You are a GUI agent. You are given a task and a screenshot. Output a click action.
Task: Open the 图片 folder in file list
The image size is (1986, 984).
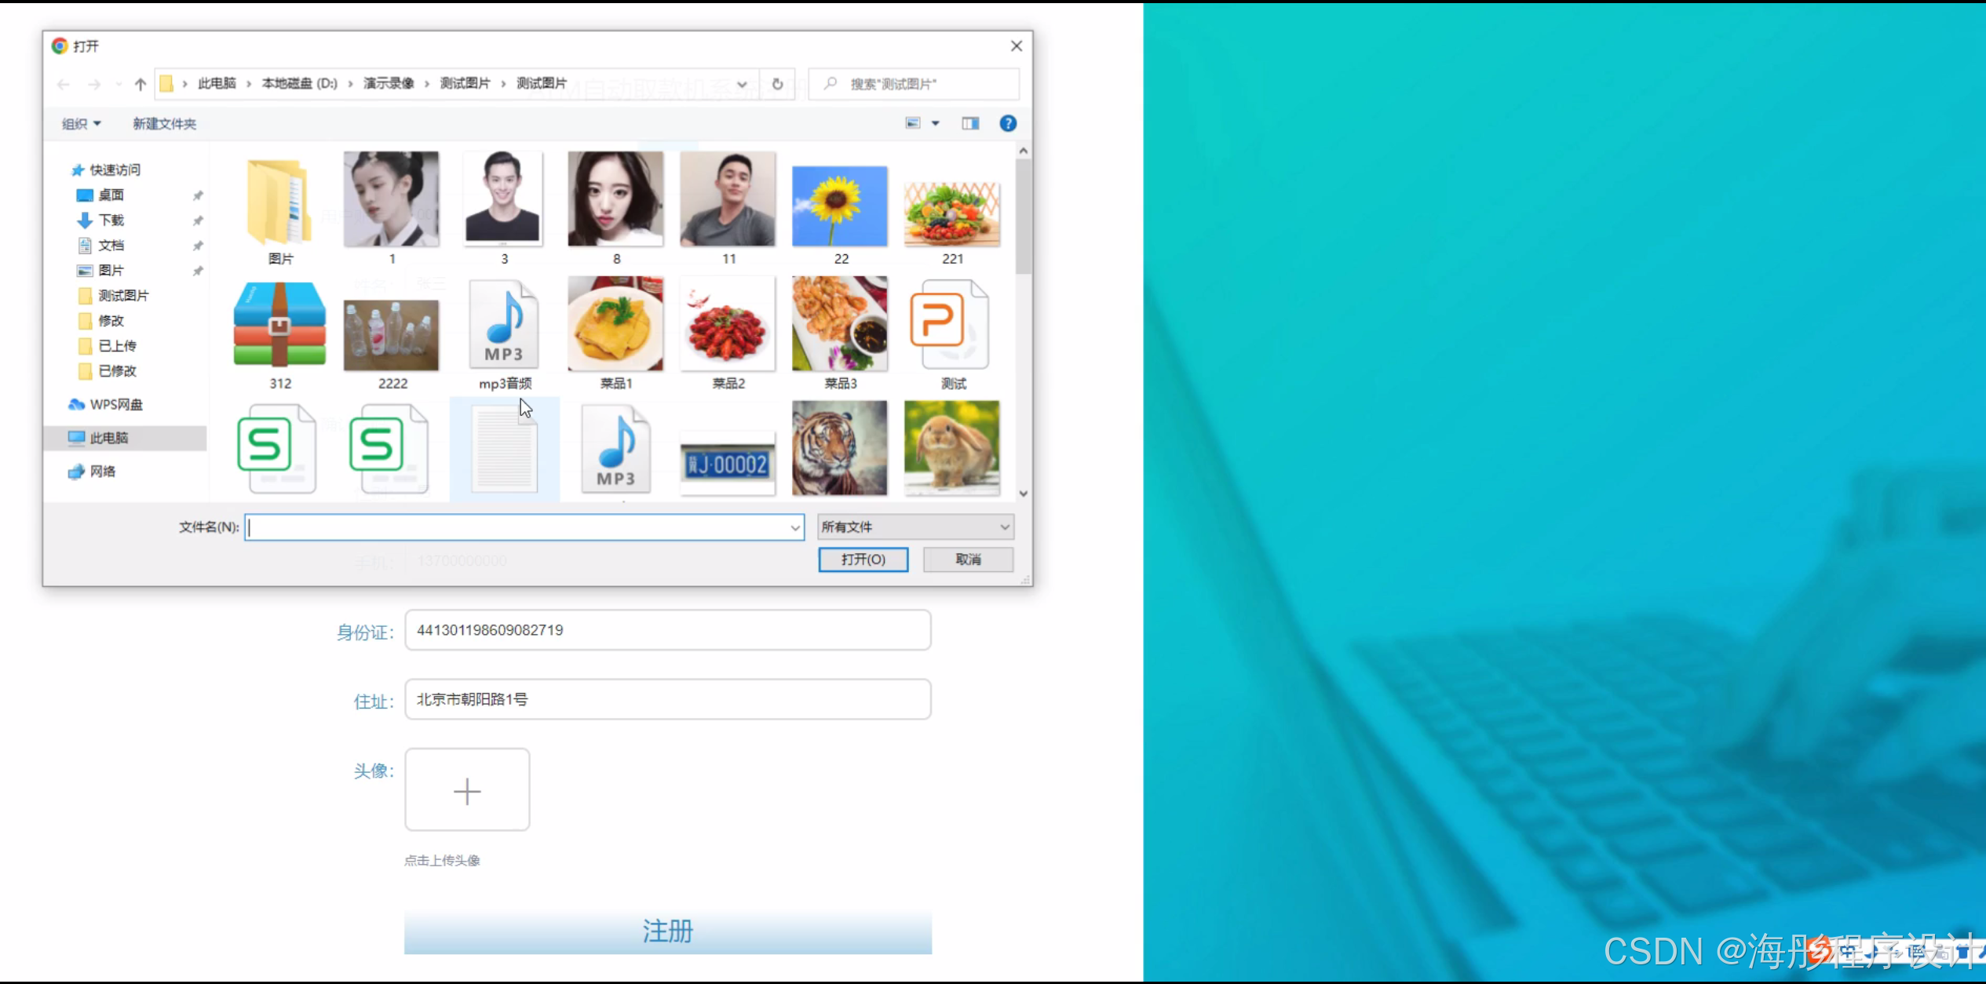(x=279, y=202)
